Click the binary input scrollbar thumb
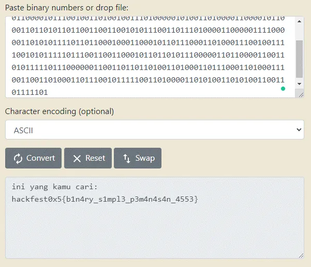 click(x=300, y=57)
